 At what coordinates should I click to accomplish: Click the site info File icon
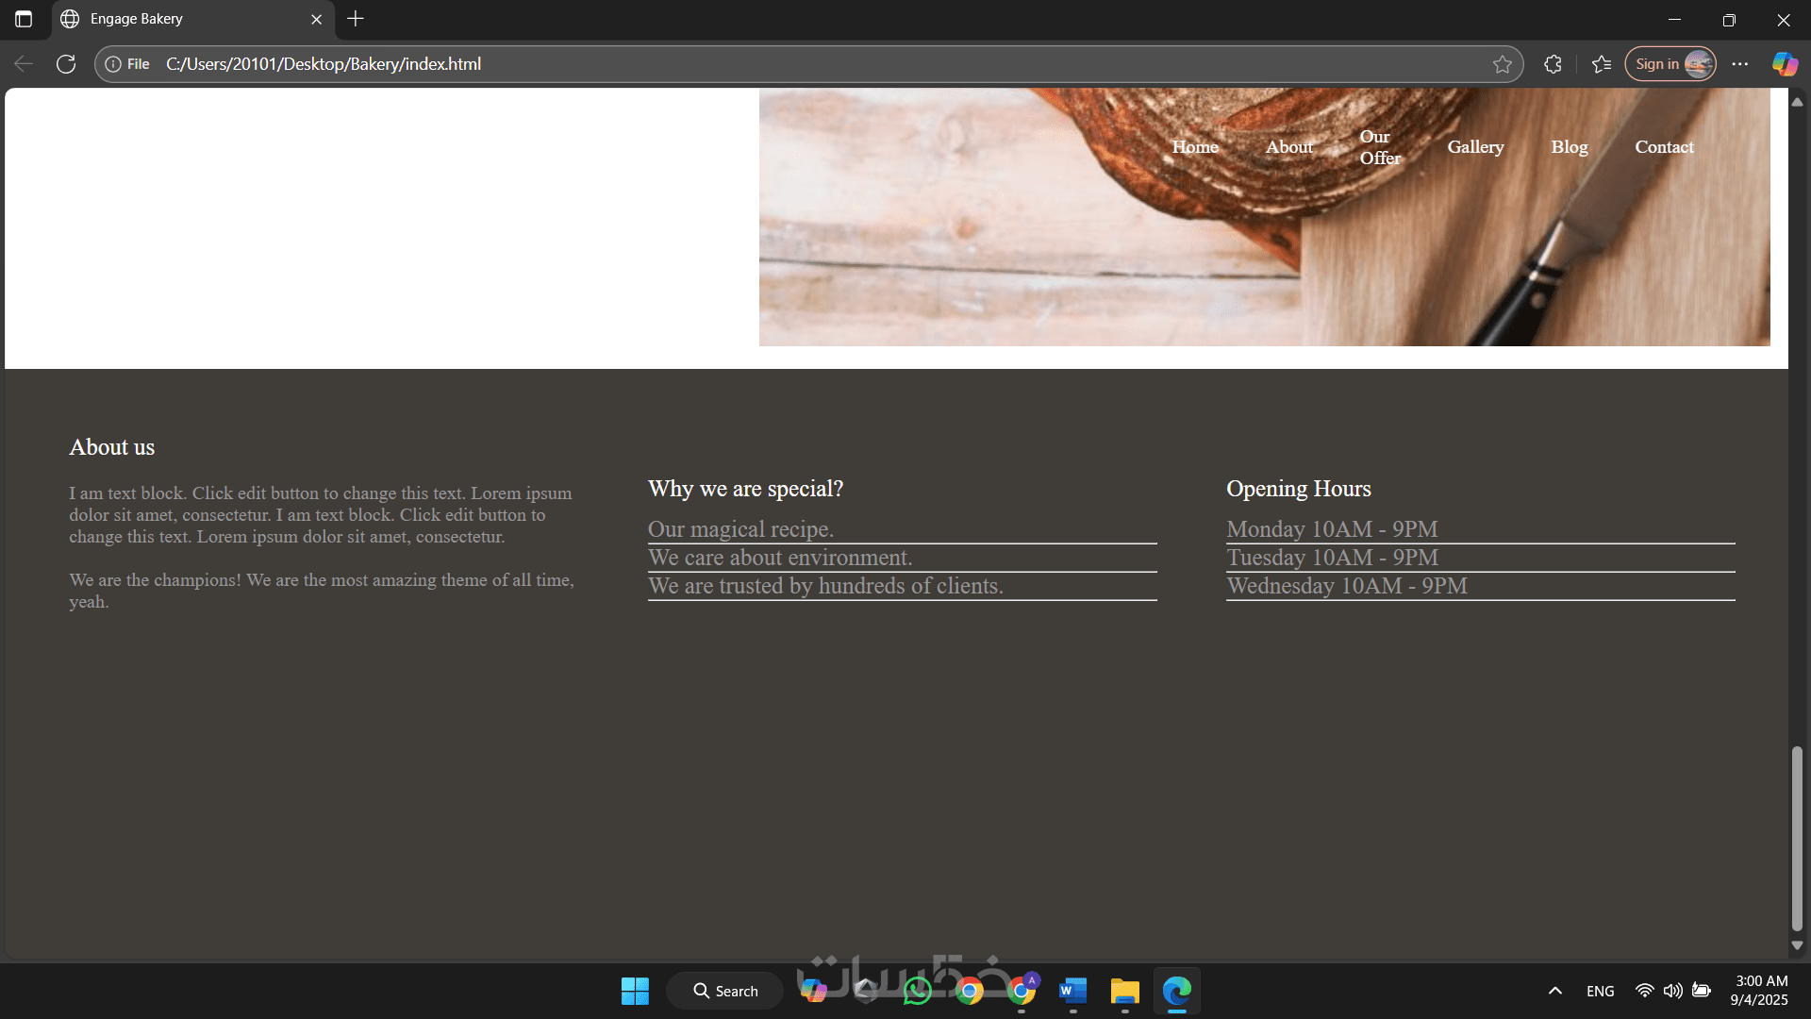127,64
